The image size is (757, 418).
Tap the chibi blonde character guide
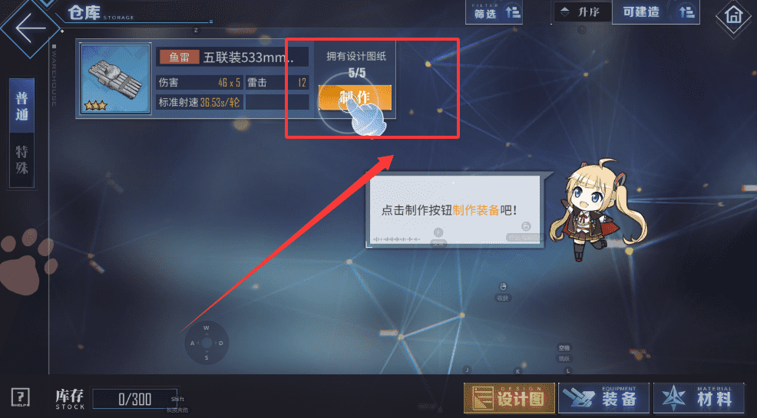coord(597,210)
